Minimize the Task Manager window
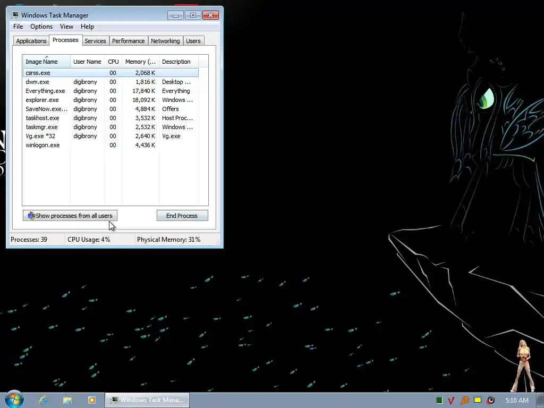The height and width of the screenshot is (408, 544). [175, 15]
